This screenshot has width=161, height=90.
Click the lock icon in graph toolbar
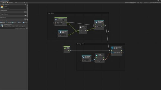pyautogui.click(x=1, y=2)
